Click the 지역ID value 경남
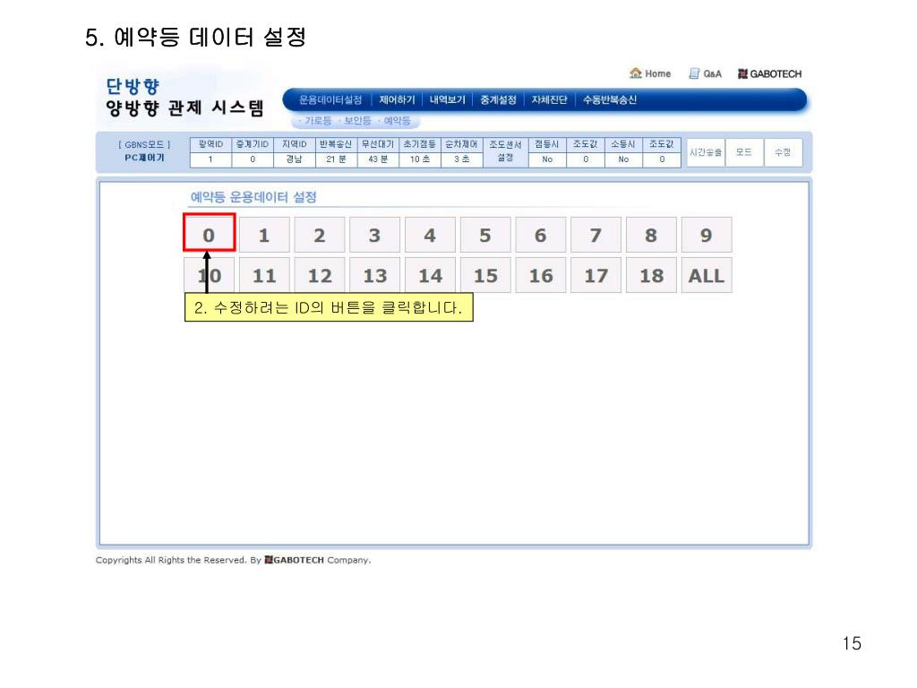Image resolution: width=917 pixels, height=688 pixels. (294, 159)
